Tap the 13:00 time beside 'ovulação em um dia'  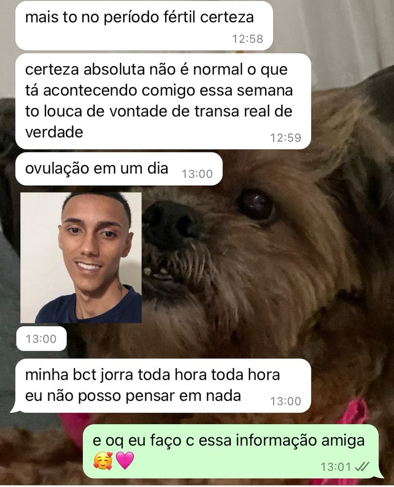point(197,174)
